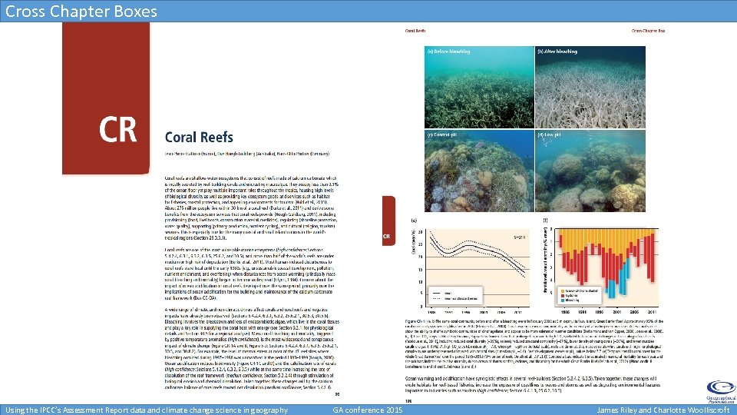The width and height of the screenshot is (737, 415).
Task: Click the first paragraph beginning 'Coral reefs are shallow-water'
Action: (x=251, y=208)
